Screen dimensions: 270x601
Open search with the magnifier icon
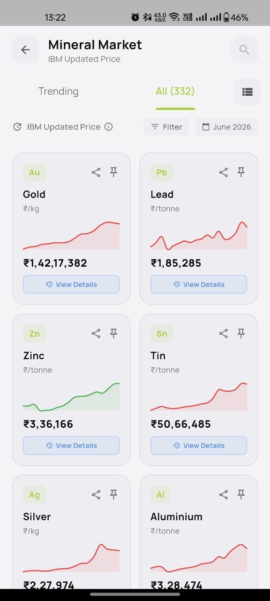[x=244, y=50]
